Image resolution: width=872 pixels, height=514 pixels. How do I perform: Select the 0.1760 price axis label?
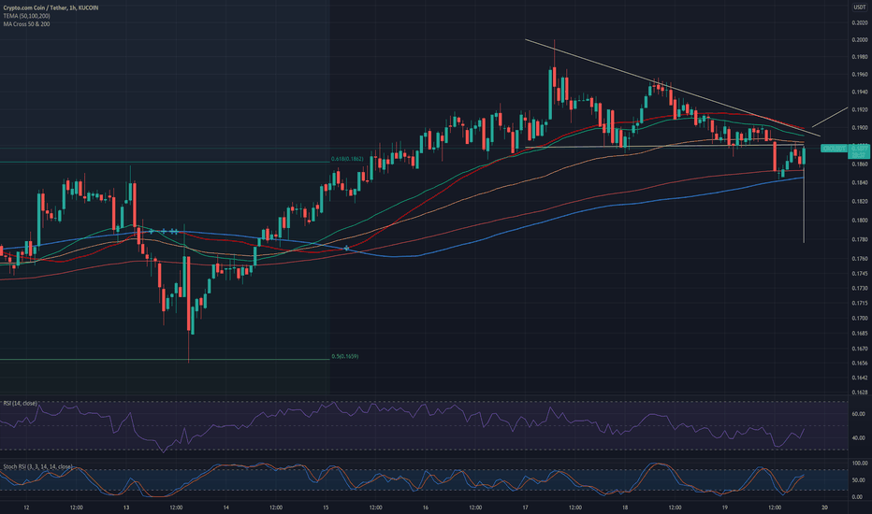click(860, 259)
